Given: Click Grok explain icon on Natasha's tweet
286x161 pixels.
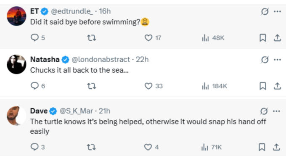Looking at the screenshot, I should click(x=265, y=60).
